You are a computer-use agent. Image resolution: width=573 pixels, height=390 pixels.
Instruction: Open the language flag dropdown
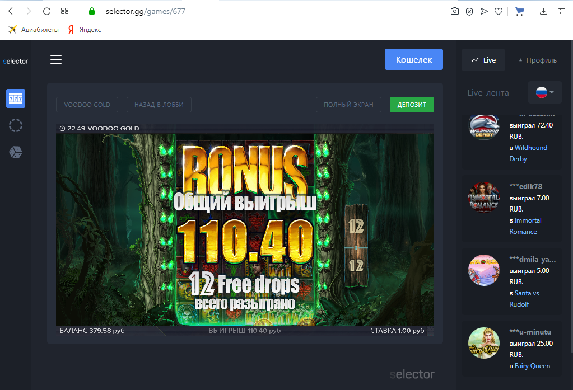click(545, 92)
